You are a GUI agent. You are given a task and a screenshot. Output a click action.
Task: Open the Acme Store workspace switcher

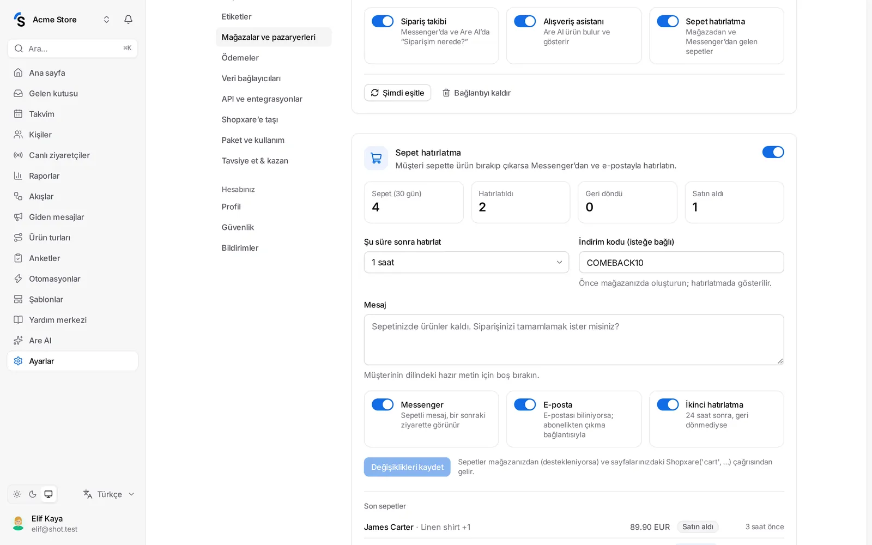pyautogui.click(x=63, y=20)
